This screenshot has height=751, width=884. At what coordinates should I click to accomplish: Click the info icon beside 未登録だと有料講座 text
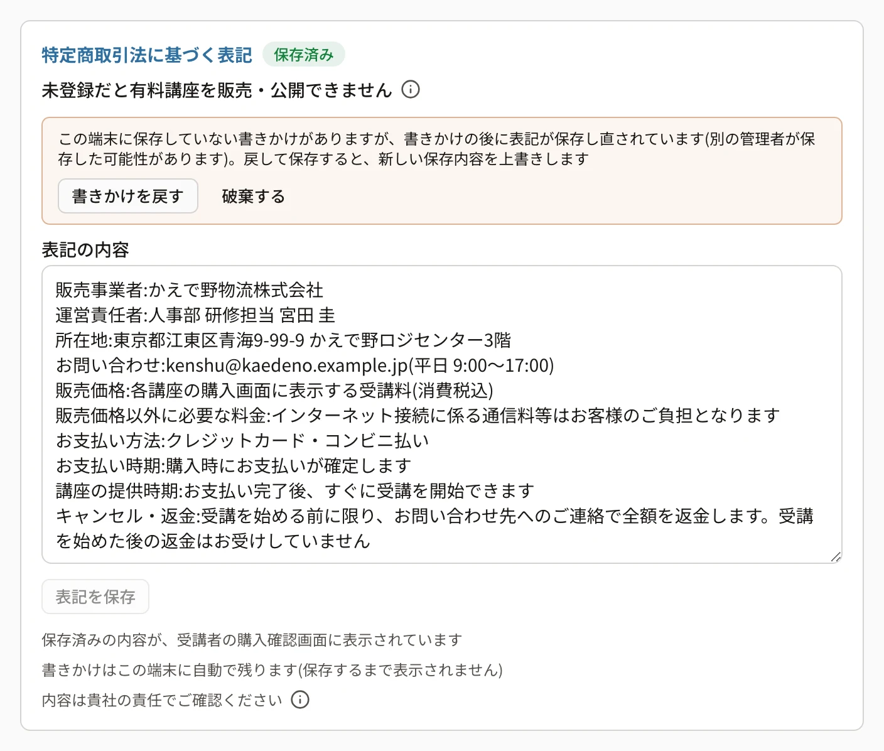click(x=410, y=90)
